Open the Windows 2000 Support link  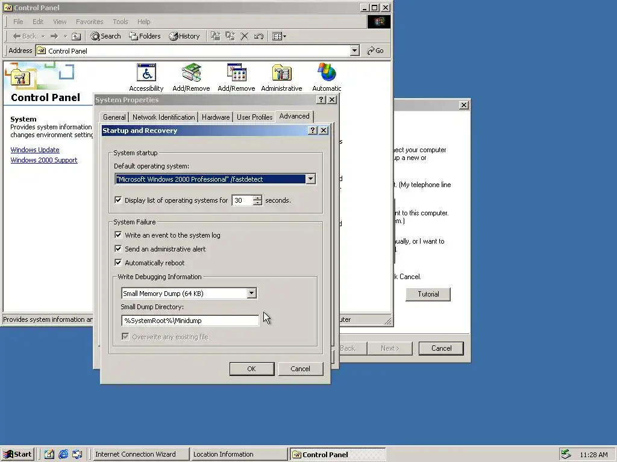click(x=44, y=160)
